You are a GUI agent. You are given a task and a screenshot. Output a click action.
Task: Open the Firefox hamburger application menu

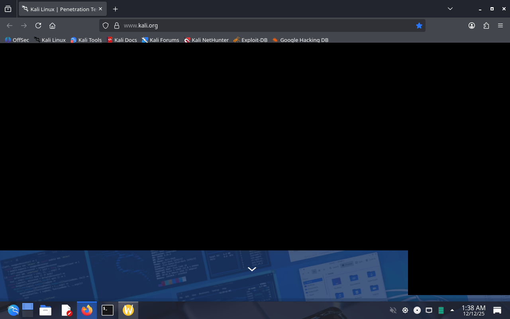[x=500, y=26]
